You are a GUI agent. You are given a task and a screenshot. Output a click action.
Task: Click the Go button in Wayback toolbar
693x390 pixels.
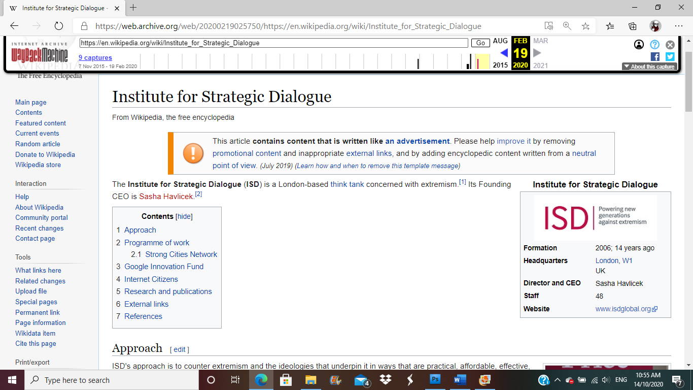coord(480,43)
